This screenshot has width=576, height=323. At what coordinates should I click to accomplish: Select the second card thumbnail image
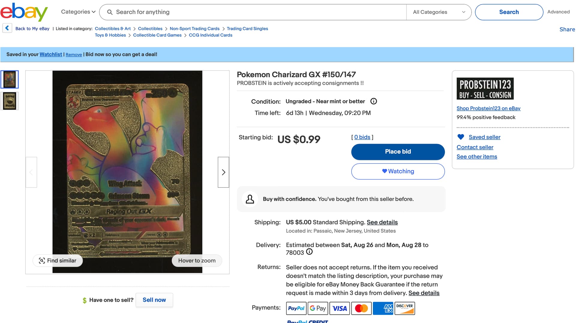point(10,101)
